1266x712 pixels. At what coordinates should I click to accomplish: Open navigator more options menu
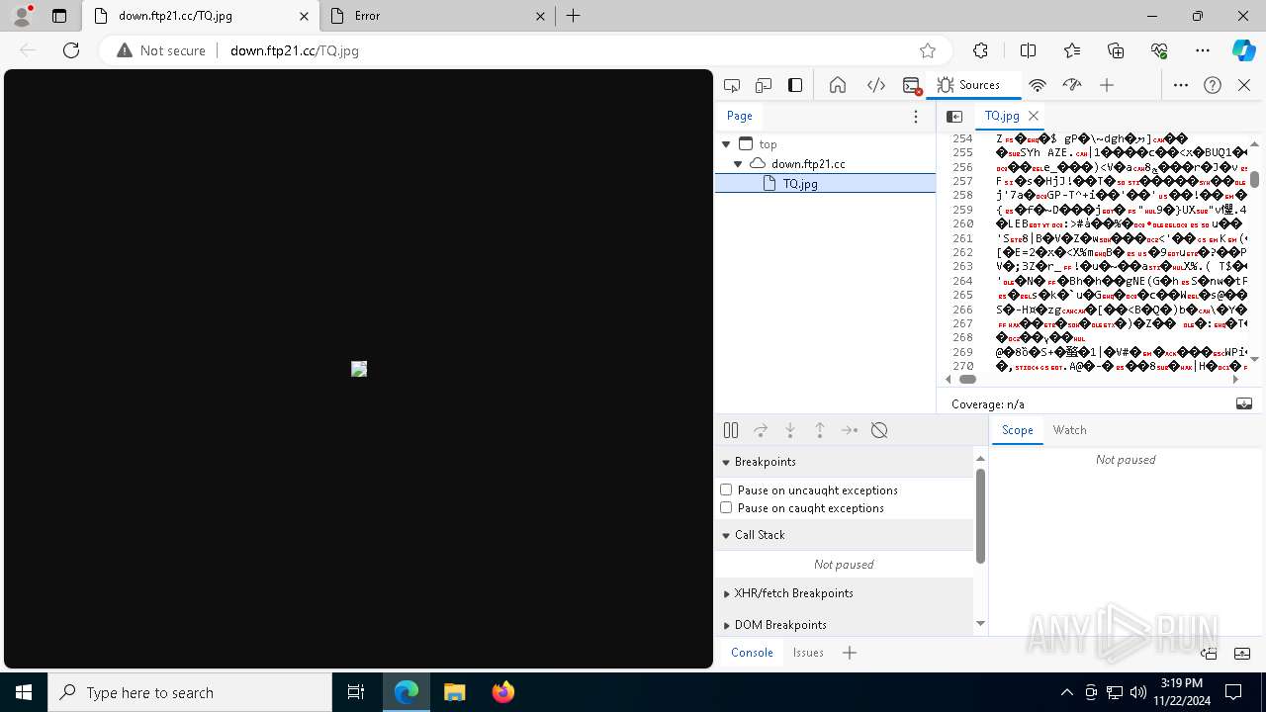coord(916,117)
